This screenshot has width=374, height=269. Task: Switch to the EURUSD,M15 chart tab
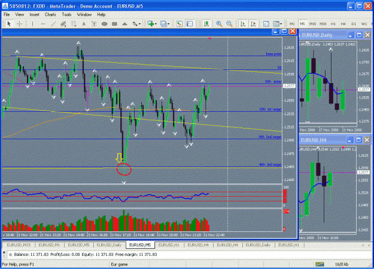tap(19, 244)
